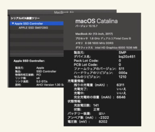Click the グラフィックス Intel HD Graphics 6000 line

click(x=106, y=48)
